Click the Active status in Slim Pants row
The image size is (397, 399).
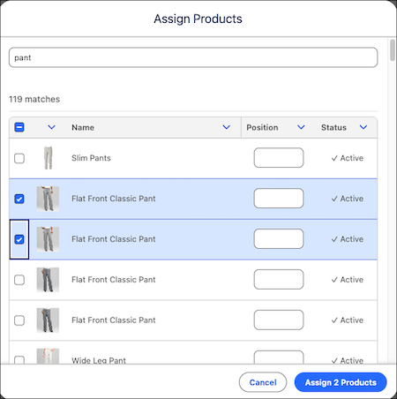[x=348, y=158]
